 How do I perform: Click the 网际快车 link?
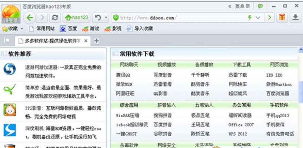(238, 84)
